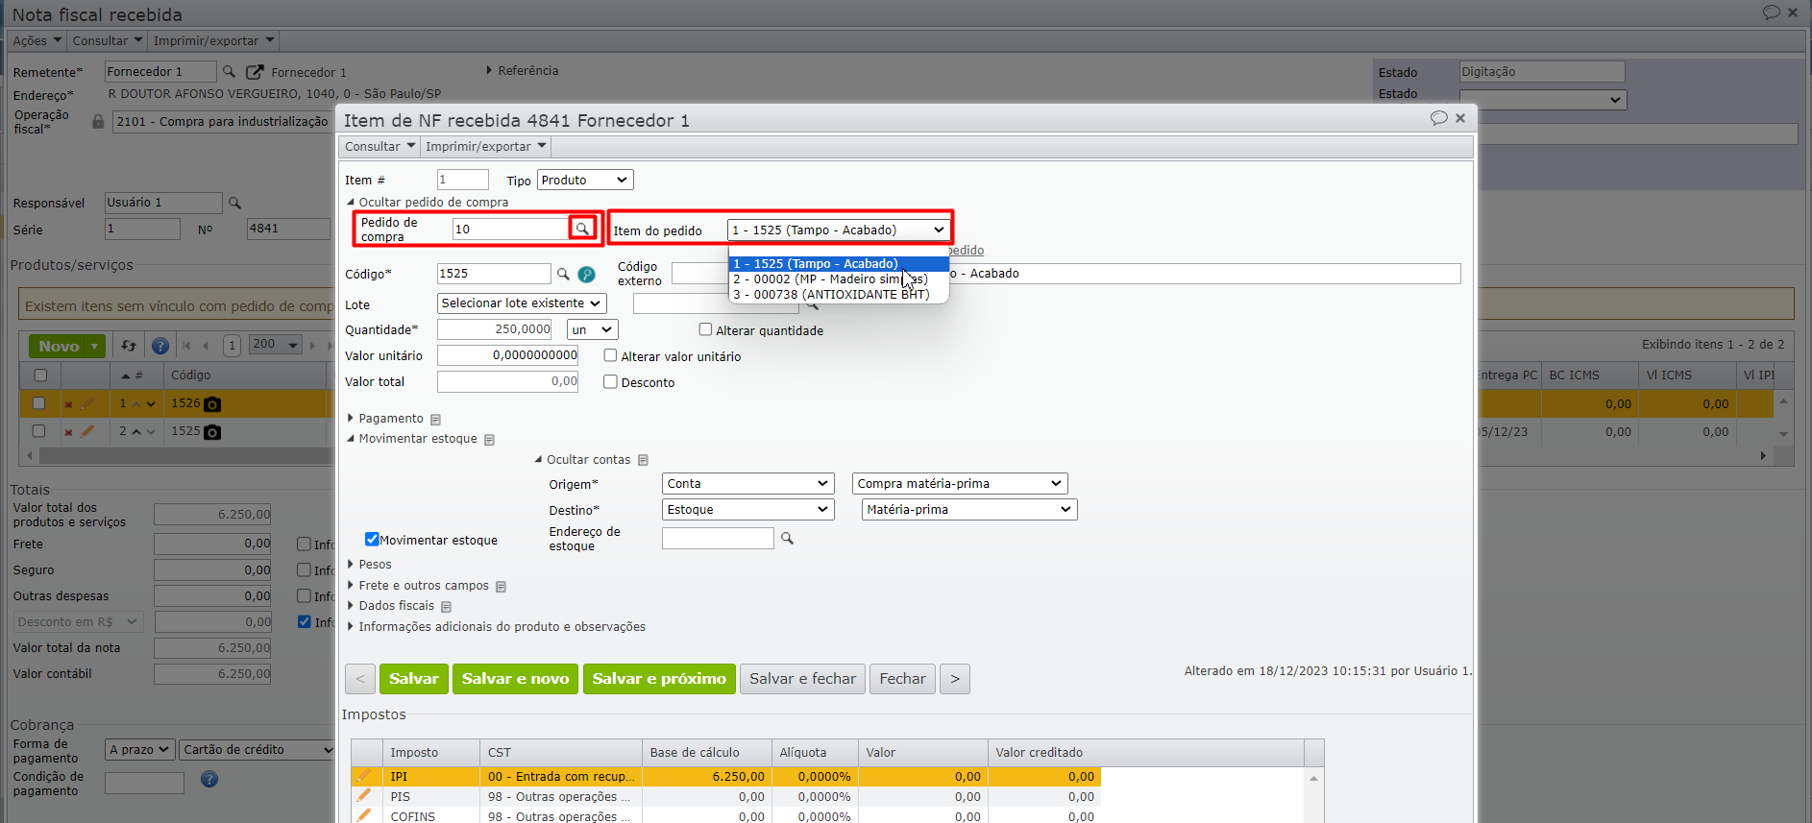This screenshot has height=823, width=1812.
Task: Click Salvar e fechar button
Action: coord(802,679)
